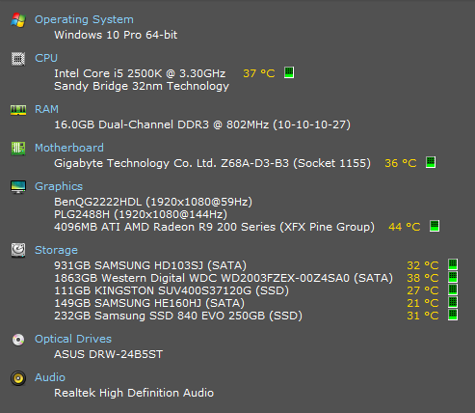The image size is (475, 413).
Task: Go to the Motherboard section
Action: click(69, 148)
